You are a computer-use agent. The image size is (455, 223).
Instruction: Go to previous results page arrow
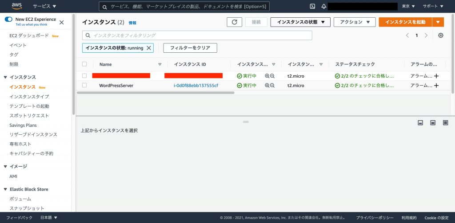[407, 35]
